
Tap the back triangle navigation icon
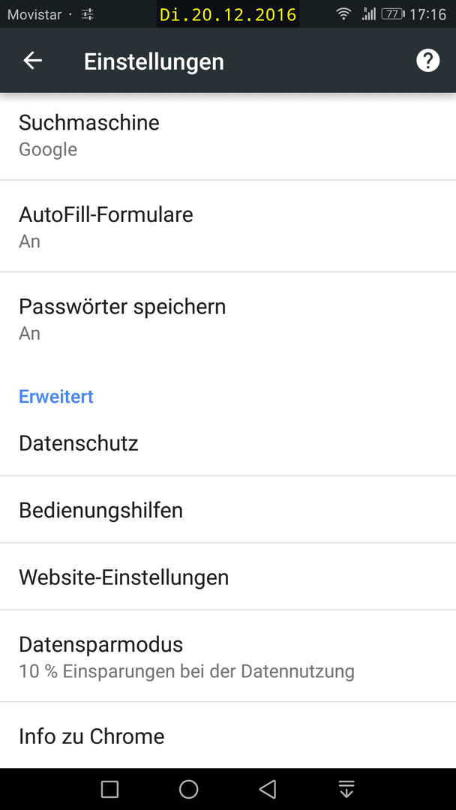point(268,789)
